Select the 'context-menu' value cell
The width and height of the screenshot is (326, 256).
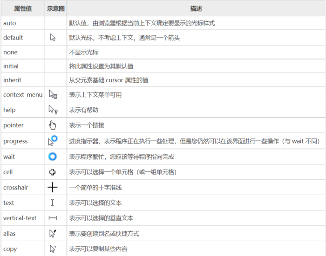(23, 95)
